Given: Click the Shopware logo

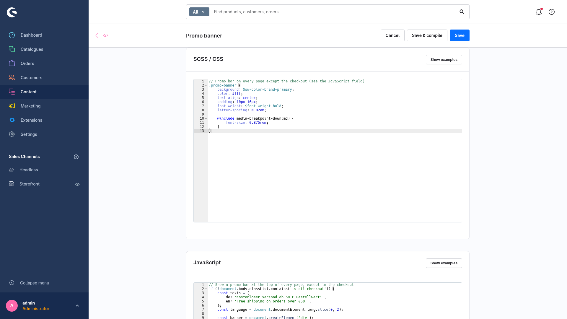Looking at the screenshot, I should point(12,12).
